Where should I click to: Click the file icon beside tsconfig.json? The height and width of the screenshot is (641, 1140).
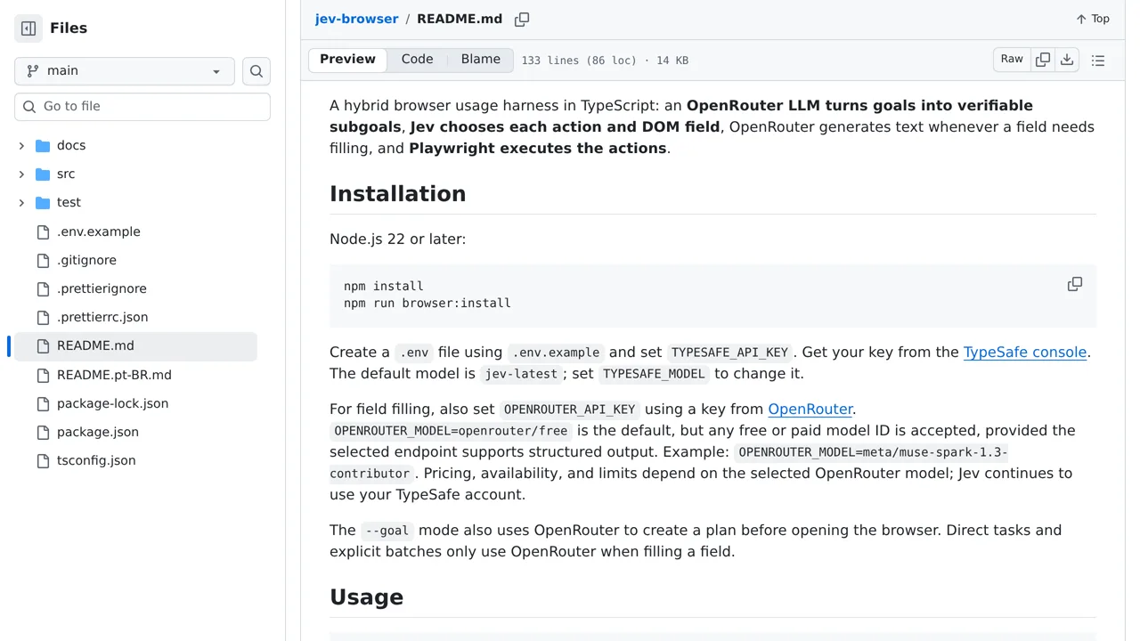click(43, 460)
